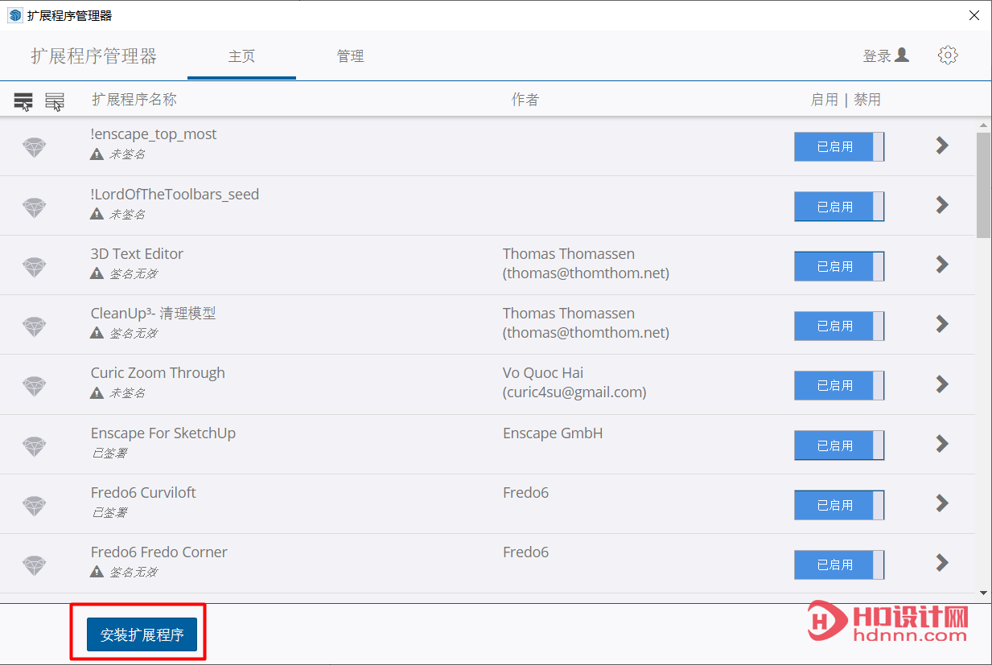Click the select-all rows icon in the header
The width and height of the screenshot is (992, 665).
23,101
